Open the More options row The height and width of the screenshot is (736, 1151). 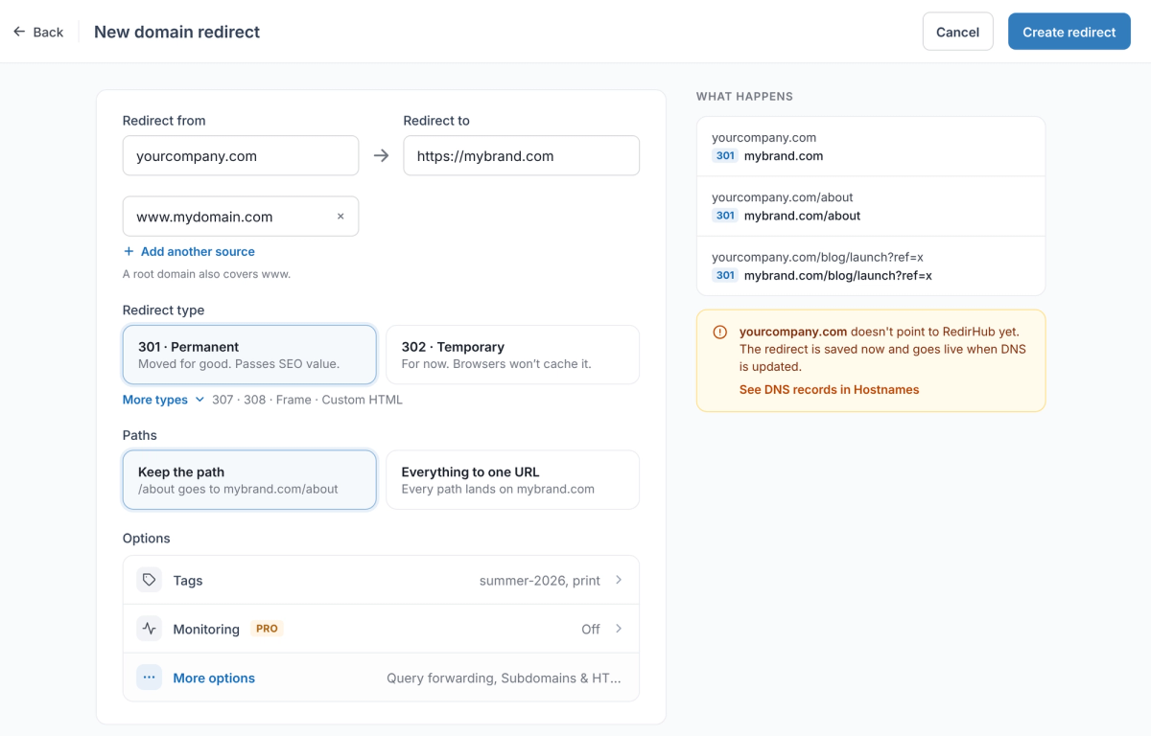[x=381, y=678]
